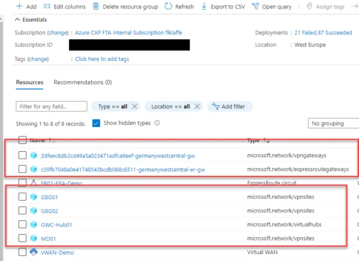
Task: Open the No grouping dropdown
Action: pos(333,123)
